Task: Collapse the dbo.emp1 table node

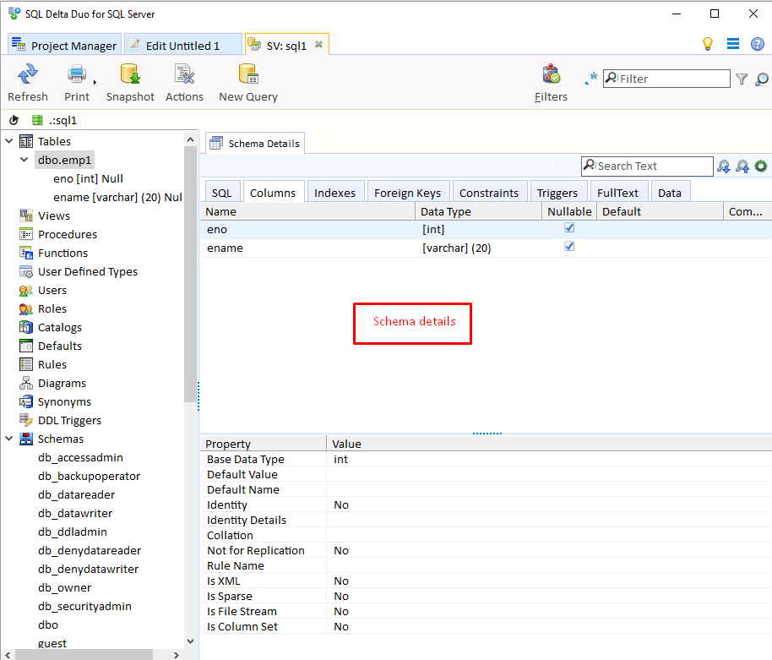Action: [24, 160]
